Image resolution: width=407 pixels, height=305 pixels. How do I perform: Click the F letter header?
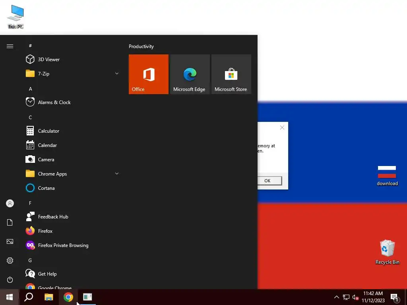tap(30, 203)
